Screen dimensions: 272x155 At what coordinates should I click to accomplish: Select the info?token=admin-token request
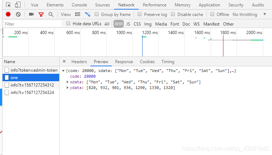[31, 70]
